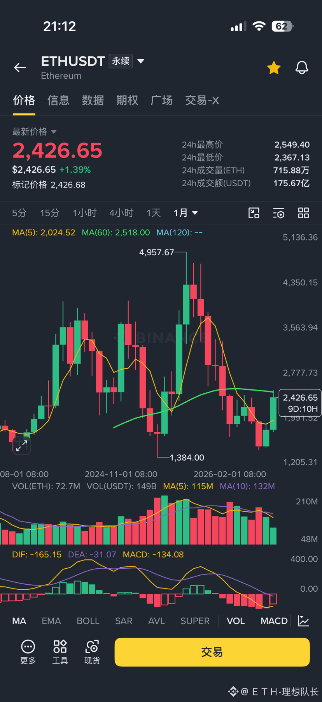Open the grid layout icon
Image resolution: width=322 pixels, height=702 pixels.
(304, 213)
